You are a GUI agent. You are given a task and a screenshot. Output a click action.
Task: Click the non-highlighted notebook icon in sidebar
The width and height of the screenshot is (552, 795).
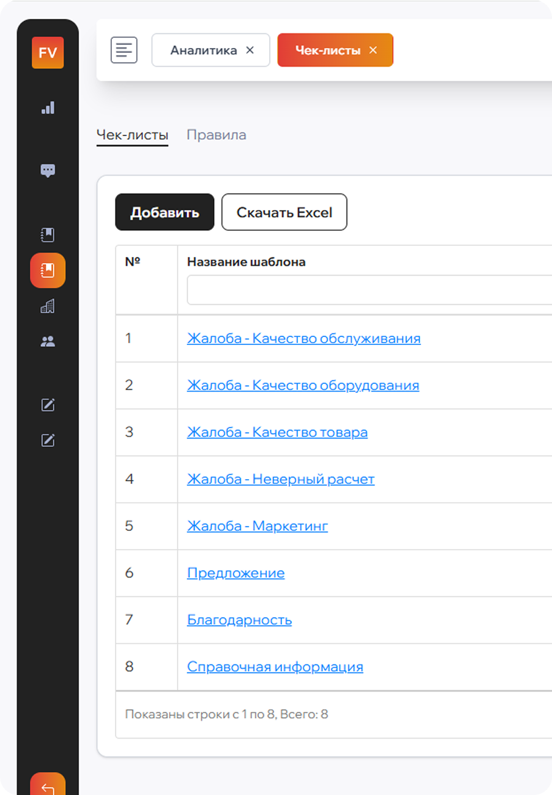47,235
